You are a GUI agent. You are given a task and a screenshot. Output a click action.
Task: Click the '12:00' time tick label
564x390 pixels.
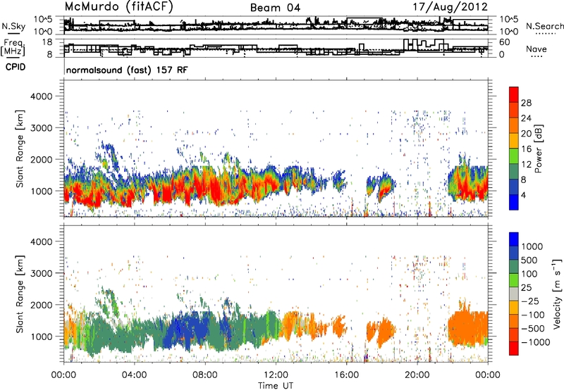click(276, 375)
